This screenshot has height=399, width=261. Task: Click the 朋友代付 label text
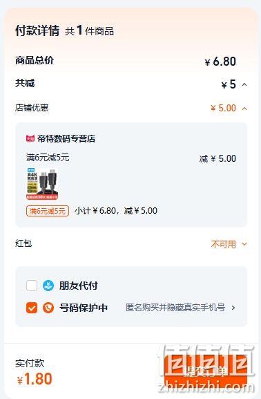79,286
